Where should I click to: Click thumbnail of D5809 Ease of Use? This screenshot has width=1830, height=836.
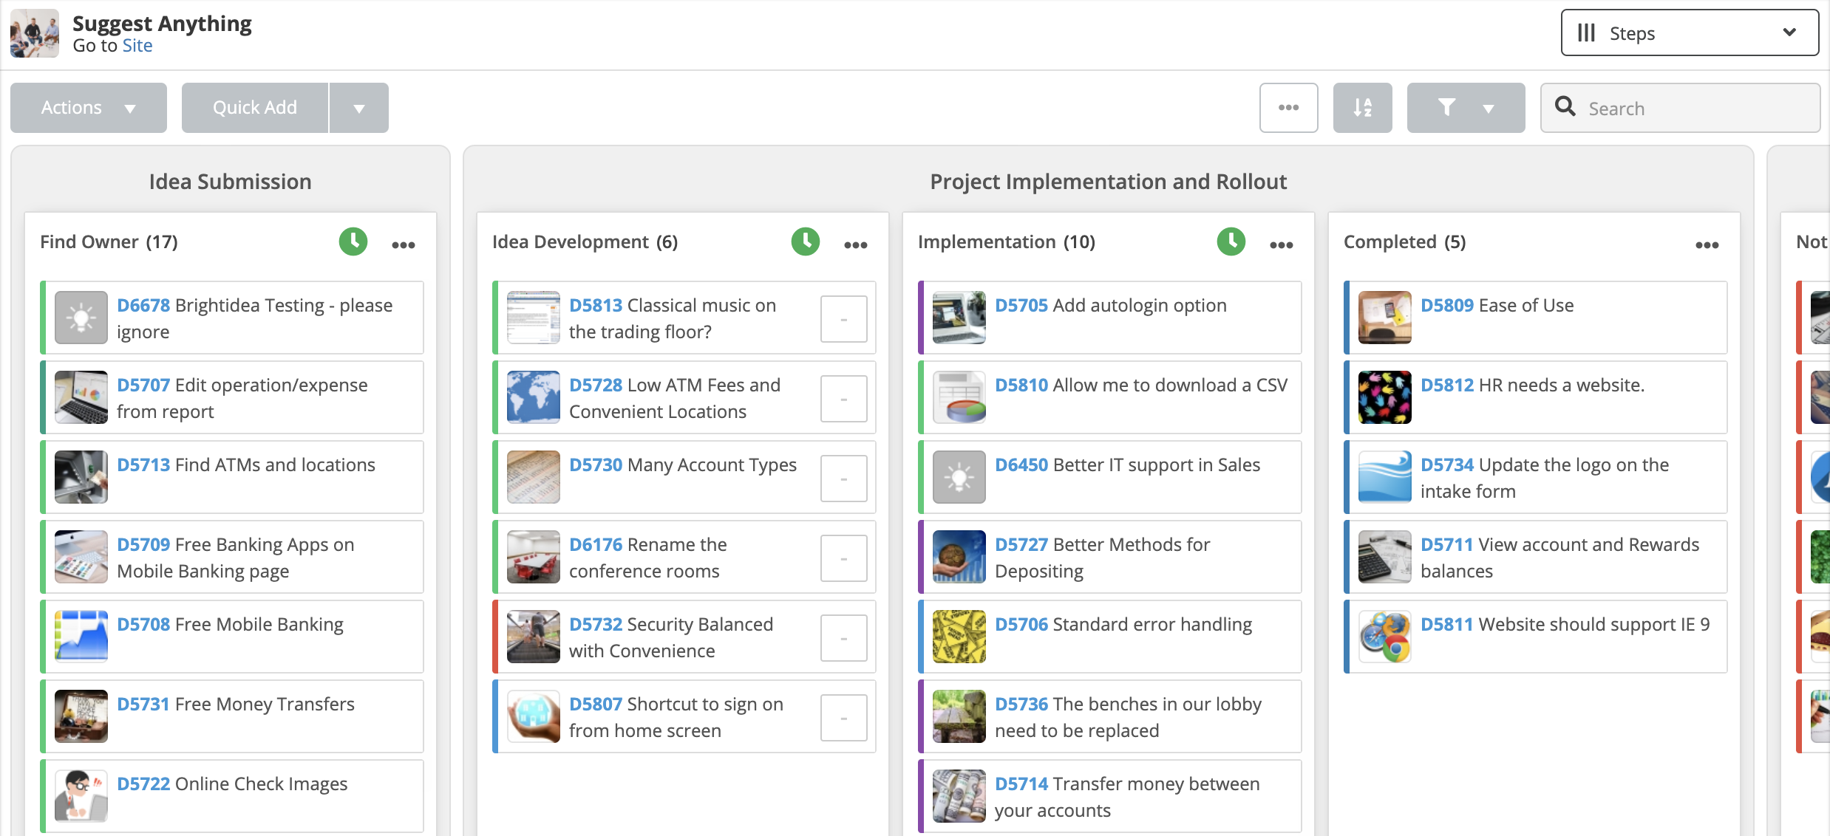click(1385, 318)
